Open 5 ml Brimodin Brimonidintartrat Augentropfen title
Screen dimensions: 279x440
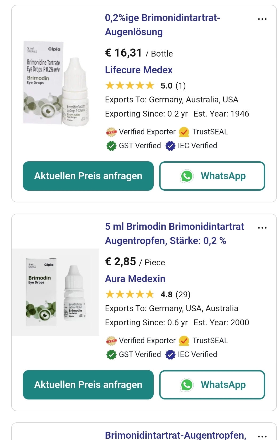click(174, 234)
